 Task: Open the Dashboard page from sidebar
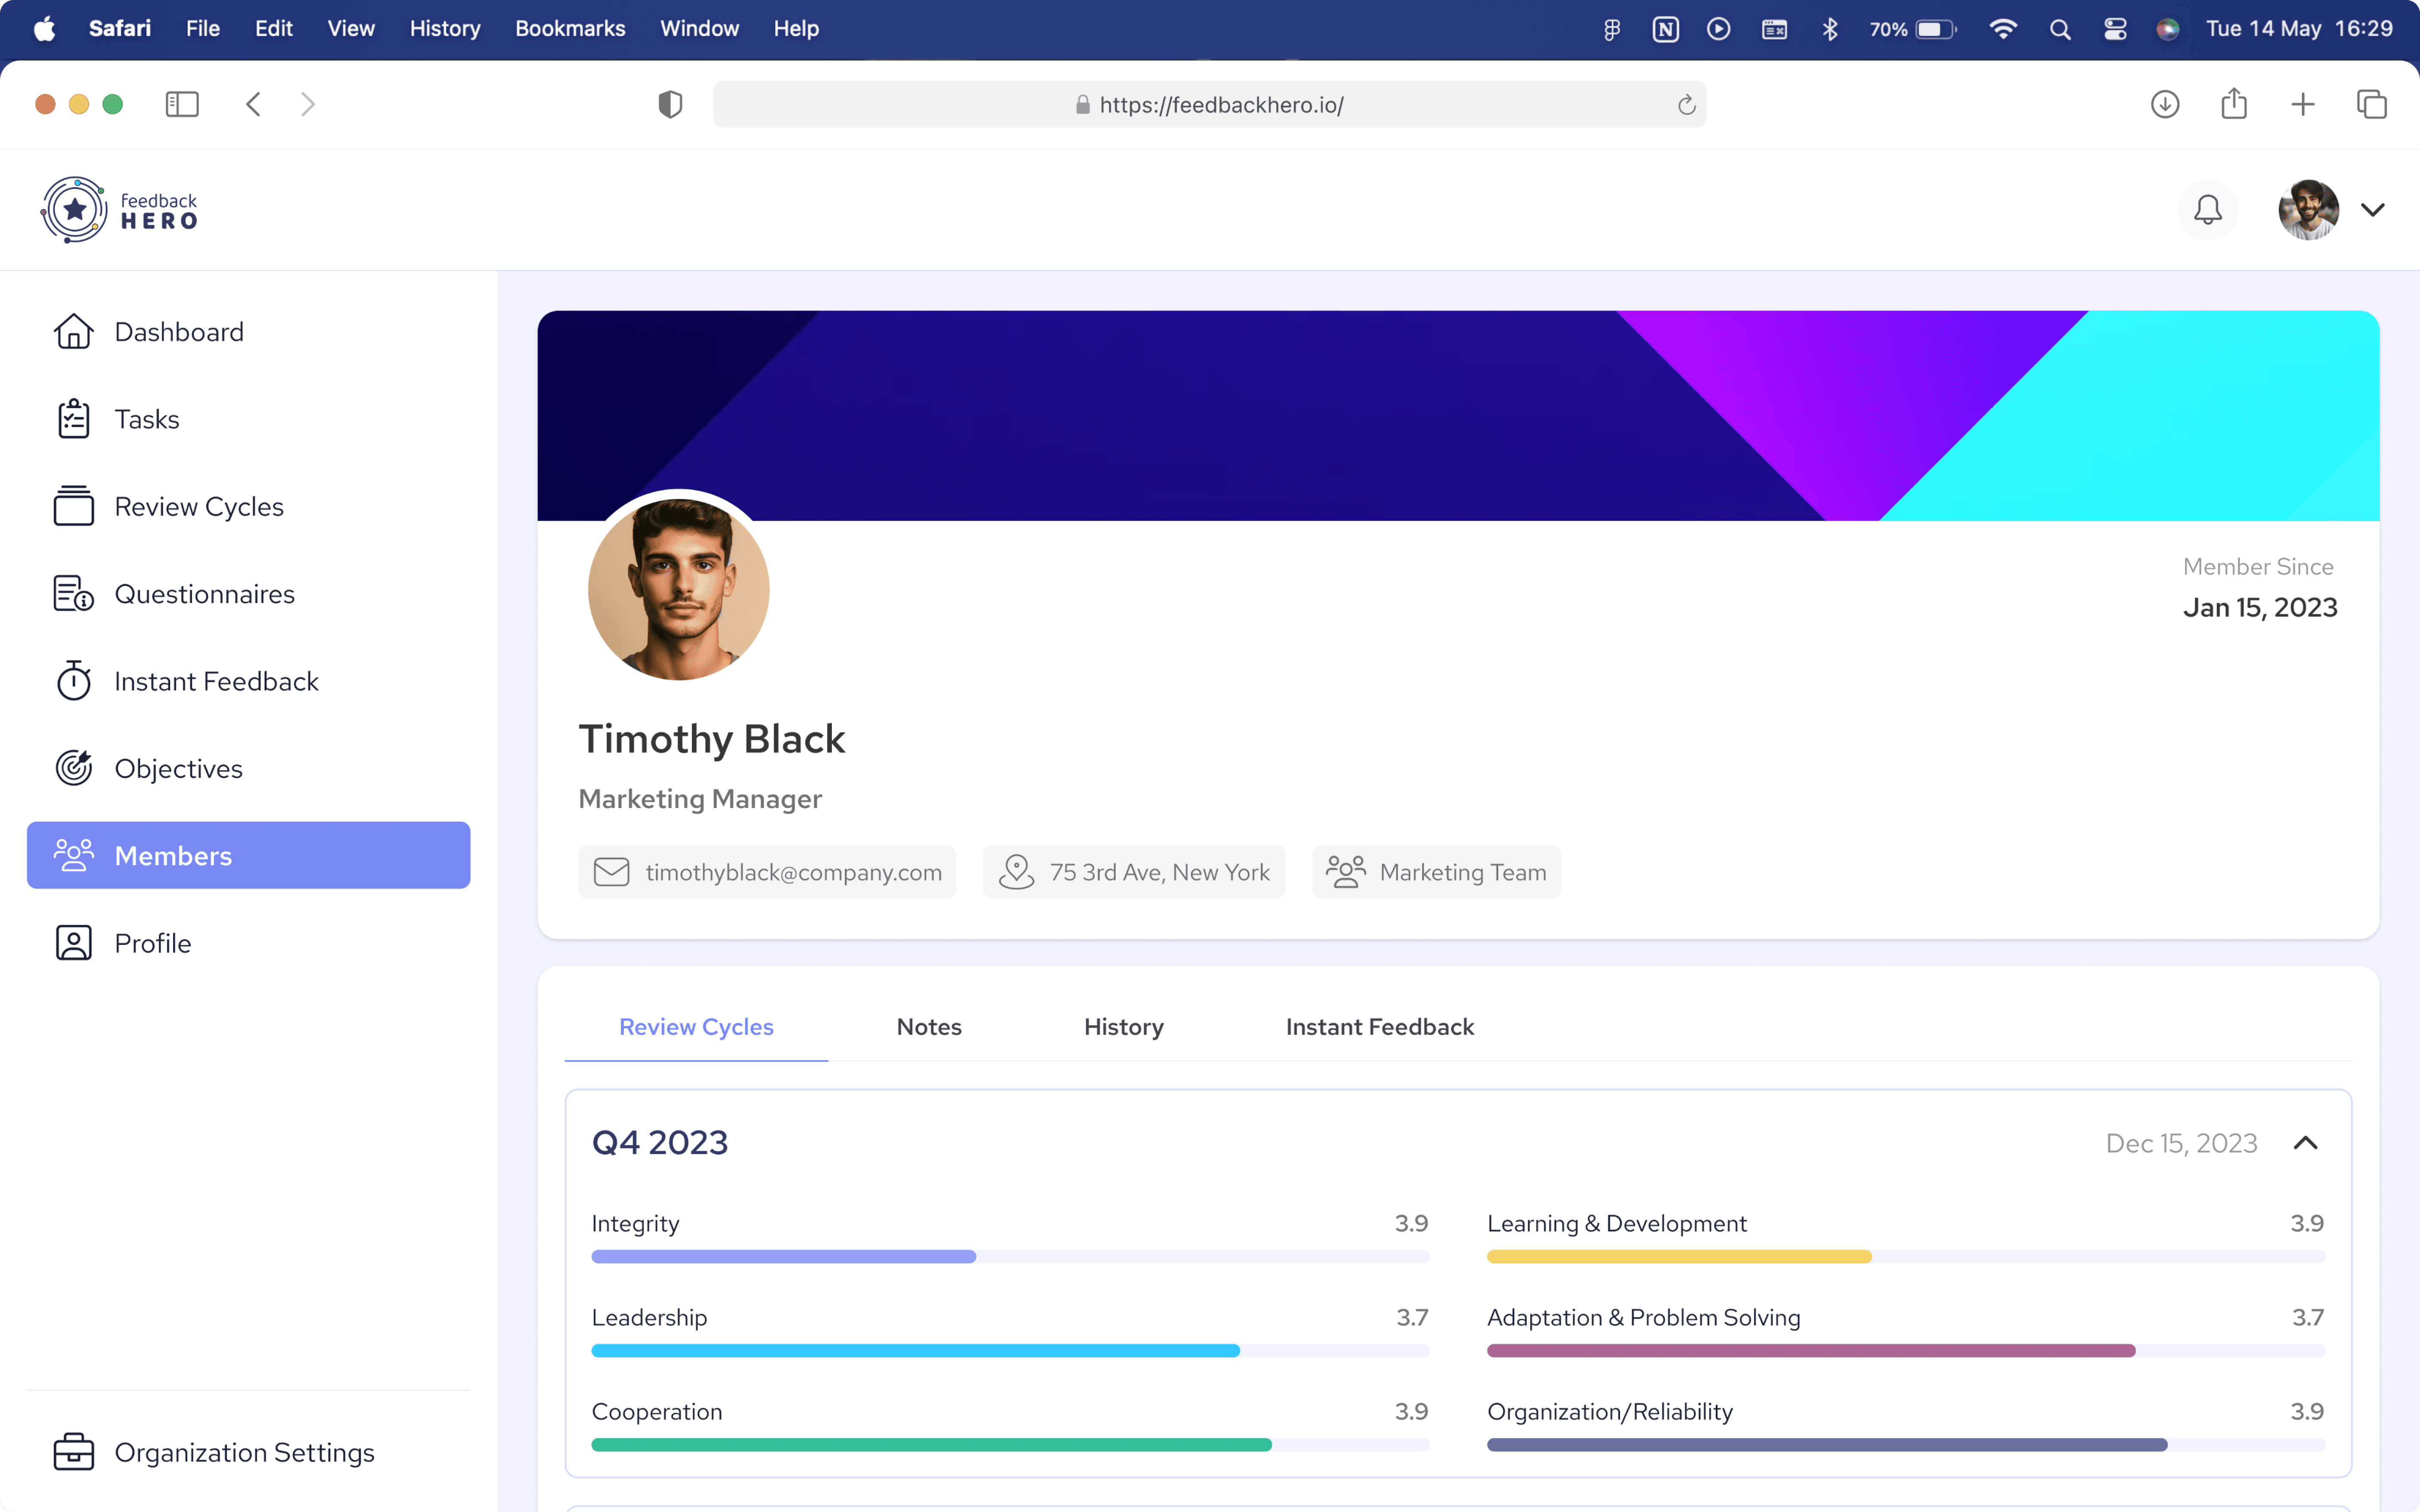click(x=248, y=332)
